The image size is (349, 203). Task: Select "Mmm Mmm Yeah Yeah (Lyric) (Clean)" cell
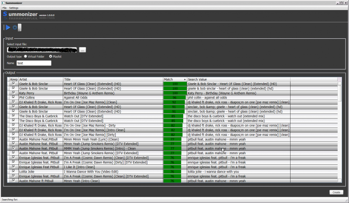(113, 139)
